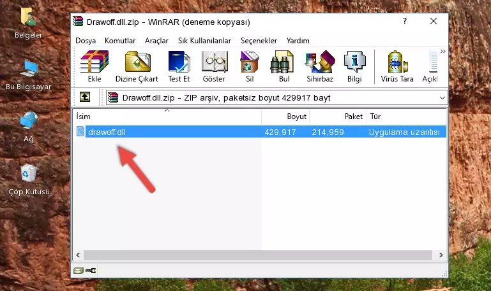
Task: Open the Bul search tool
Action: tap(284, 66)
